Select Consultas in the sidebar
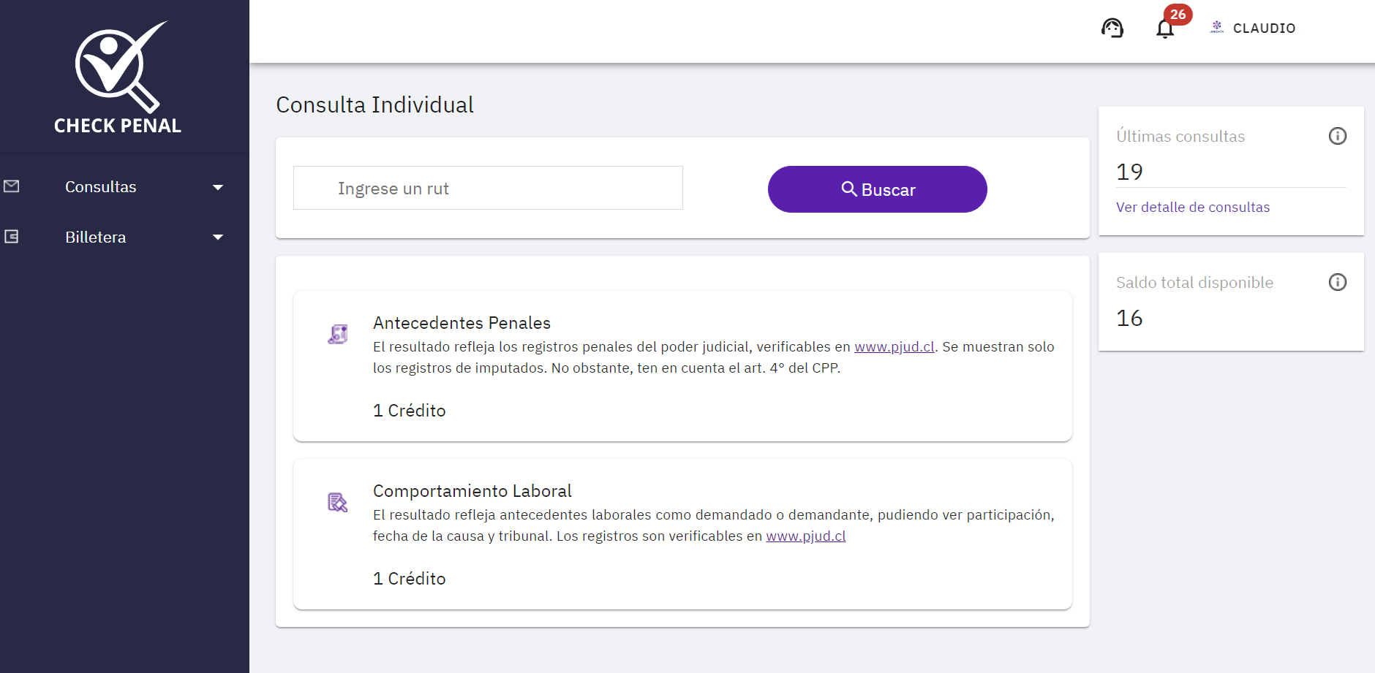This screenshot has height=673, width=1375. pos(100,187)
